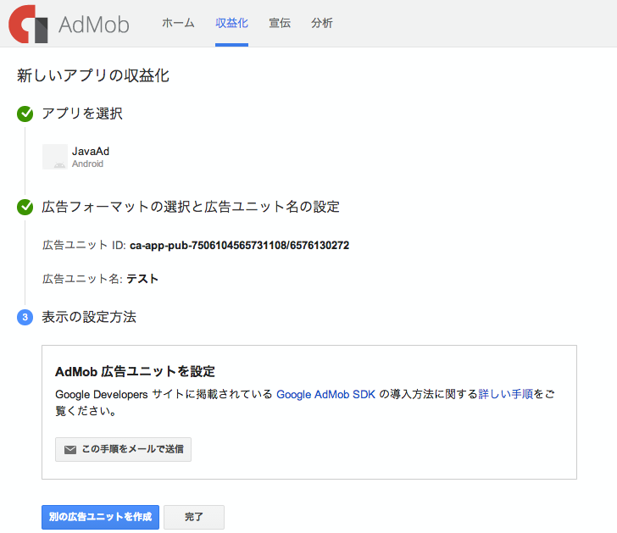Click the 完了 button
Image resolution: width=617 pixels, height=533 pixels.
194,517
